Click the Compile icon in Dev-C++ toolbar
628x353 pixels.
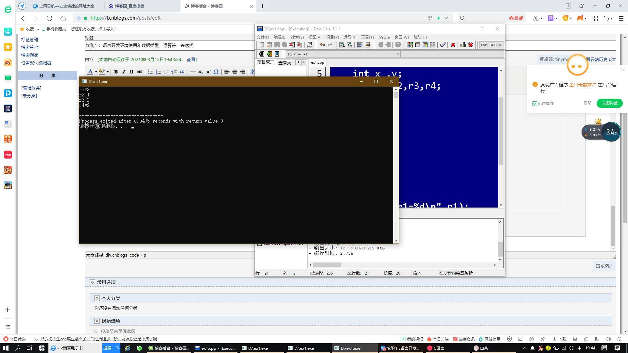point(410,45)
